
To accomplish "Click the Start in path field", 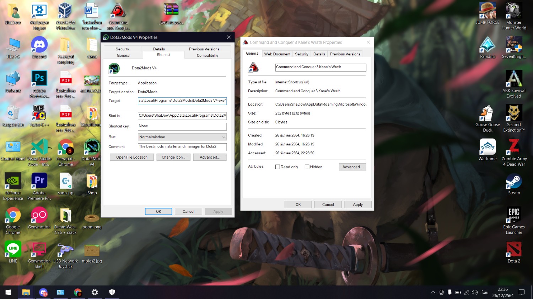I will [182, 116].
